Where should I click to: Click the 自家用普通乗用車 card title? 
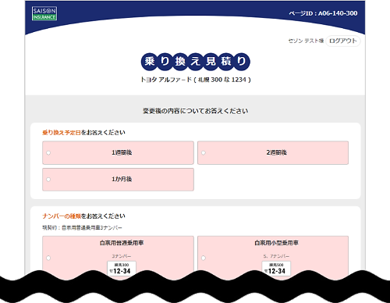(122, 243)
